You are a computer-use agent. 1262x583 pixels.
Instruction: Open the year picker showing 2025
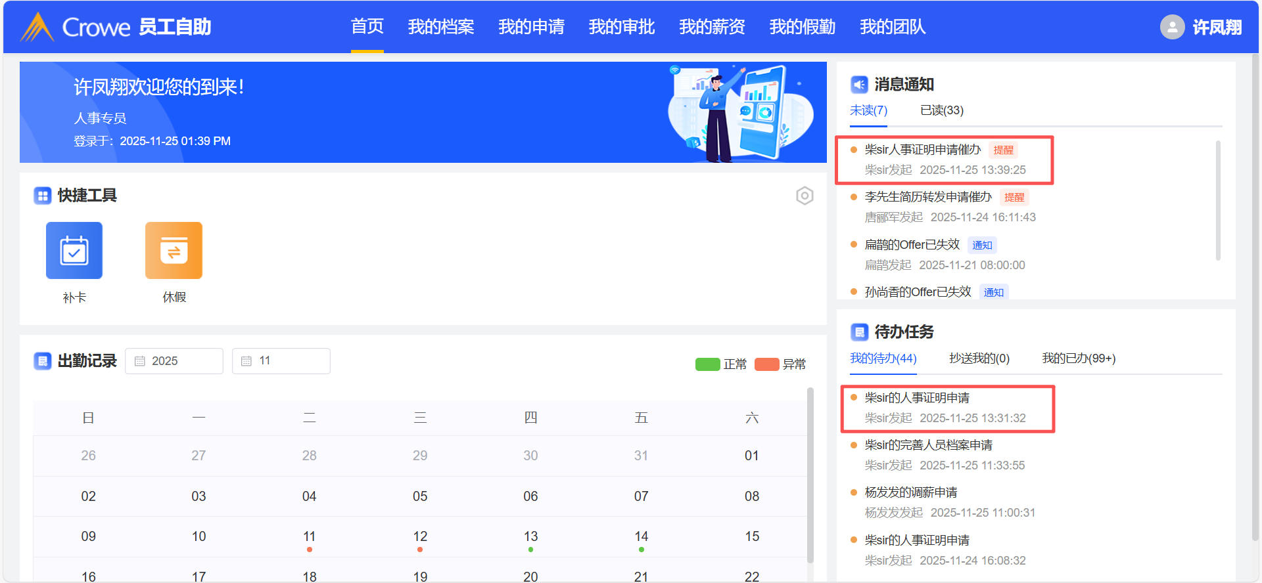coord(174,361)
